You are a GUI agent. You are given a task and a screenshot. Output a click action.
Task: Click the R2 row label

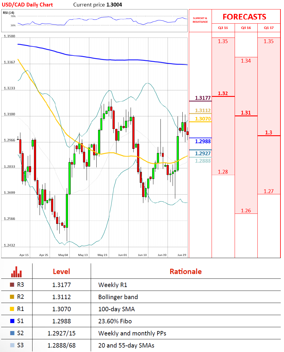[20, 297]
